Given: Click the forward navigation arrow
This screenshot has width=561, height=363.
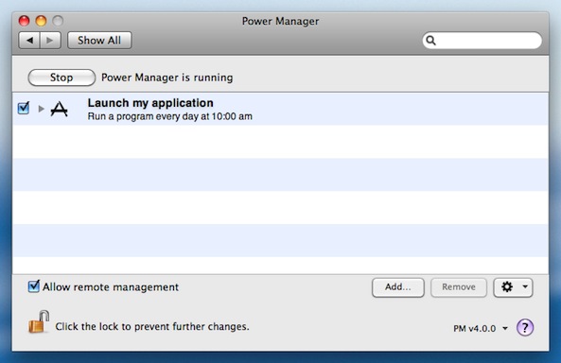Looking at the screenshot, I should coord(50,40).
